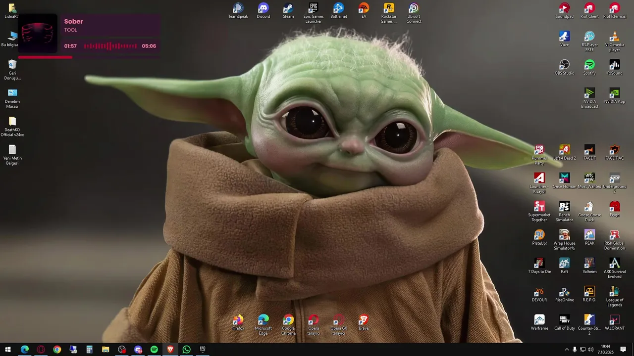The height and width of the screenshot is (356, 634).
Task: Open the volume control in tray
Action: pyautogui.click(x=590, y=350)
